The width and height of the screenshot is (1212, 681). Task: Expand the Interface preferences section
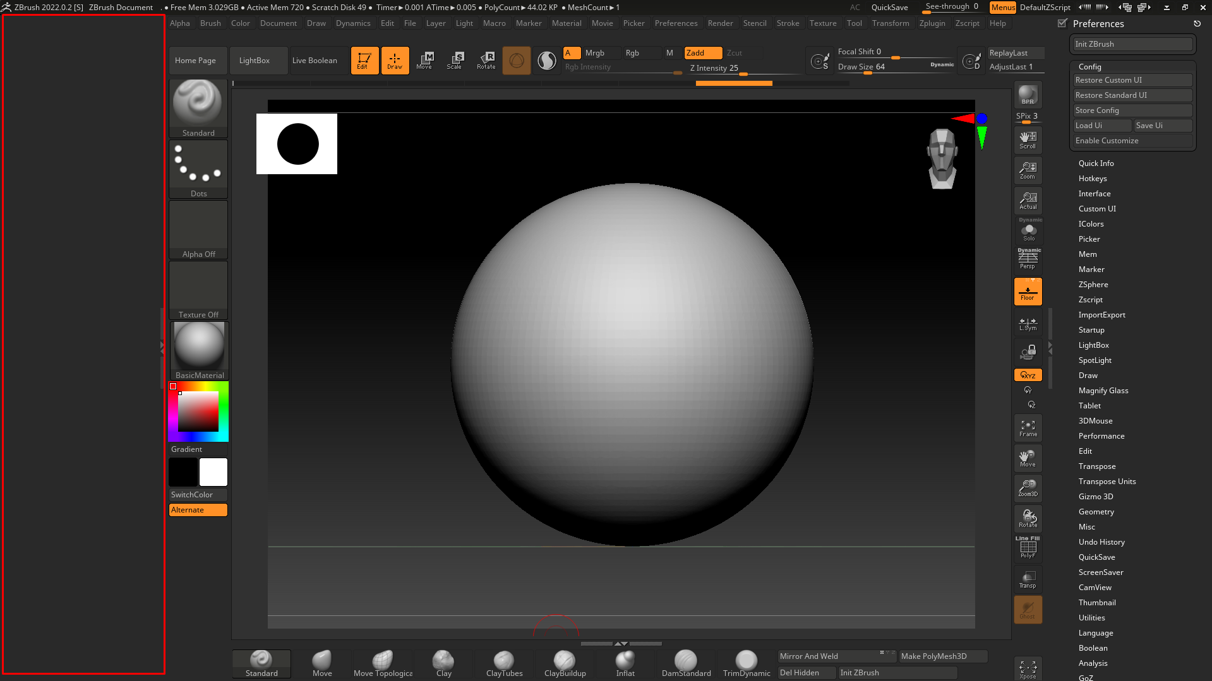pyautogui.click(x=1095, y=194)
